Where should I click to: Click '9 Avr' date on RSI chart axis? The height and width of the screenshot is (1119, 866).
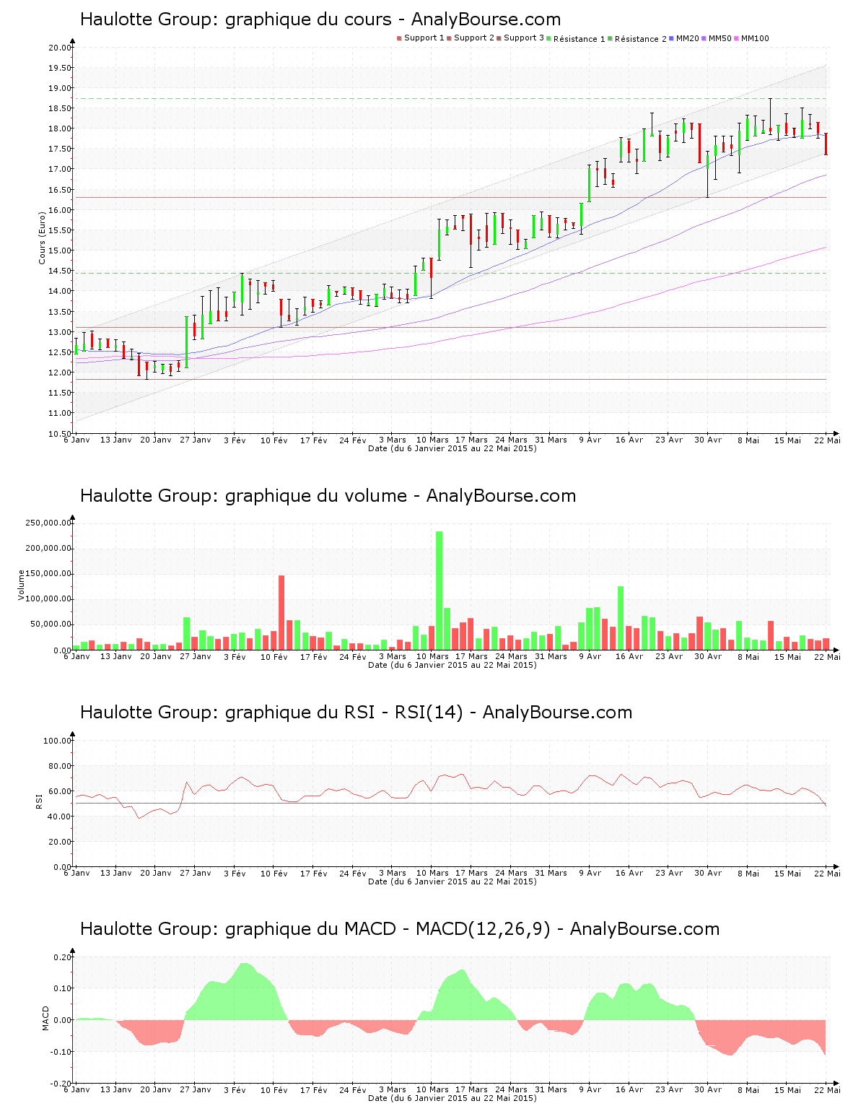[x=590, y=873]
